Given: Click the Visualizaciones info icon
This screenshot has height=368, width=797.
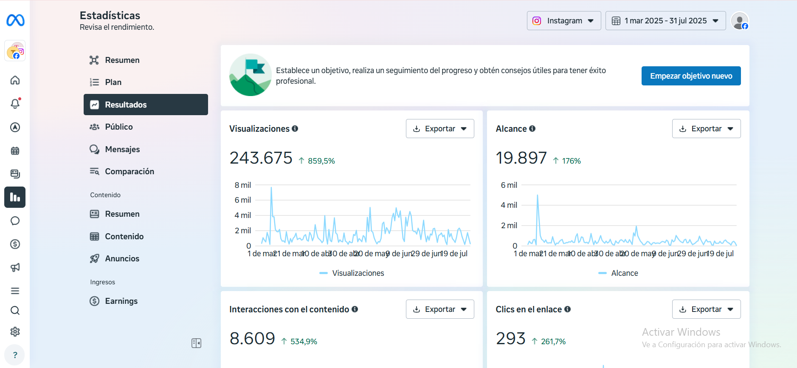Looking at the screenshot, I should pos(295,129).
